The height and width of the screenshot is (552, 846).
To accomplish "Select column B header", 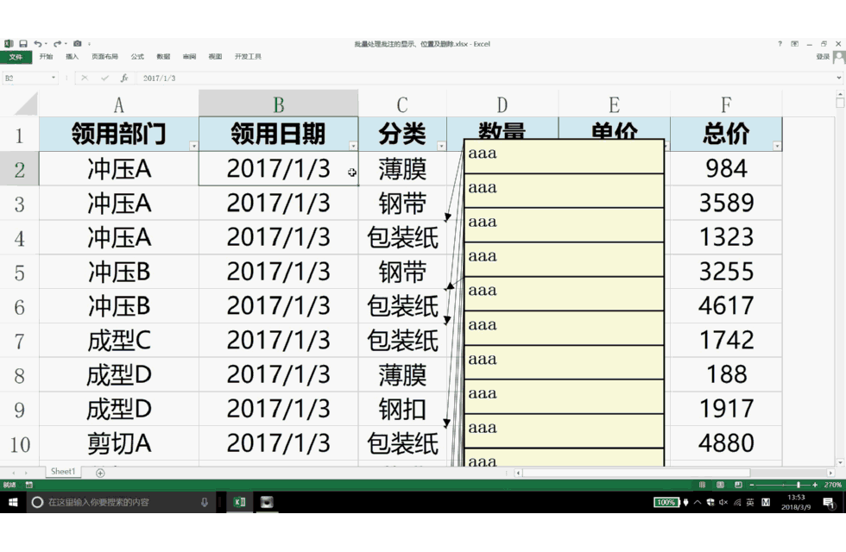I will [278, 103].
